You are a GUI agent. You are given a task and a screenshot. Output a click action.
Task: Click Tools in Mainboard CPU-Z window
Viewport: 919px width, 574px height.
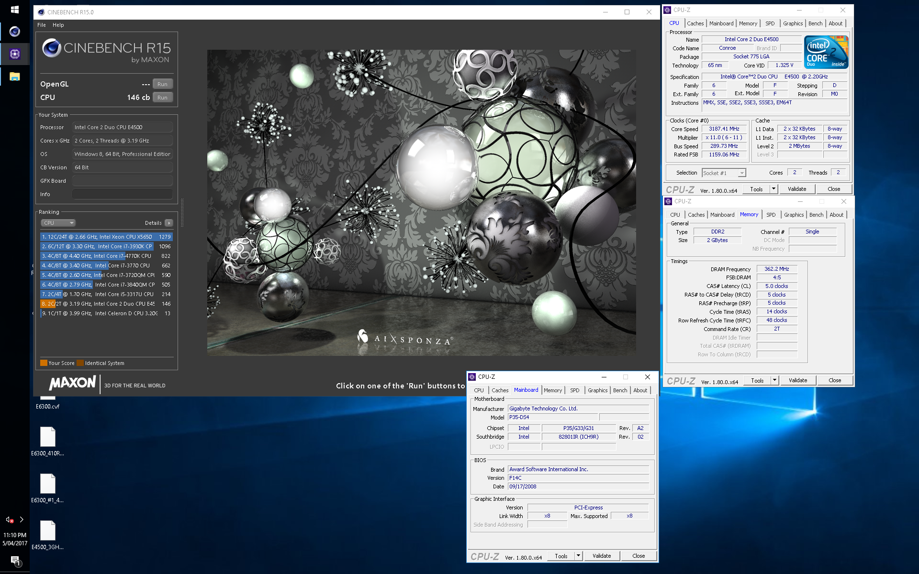point(561,556)
